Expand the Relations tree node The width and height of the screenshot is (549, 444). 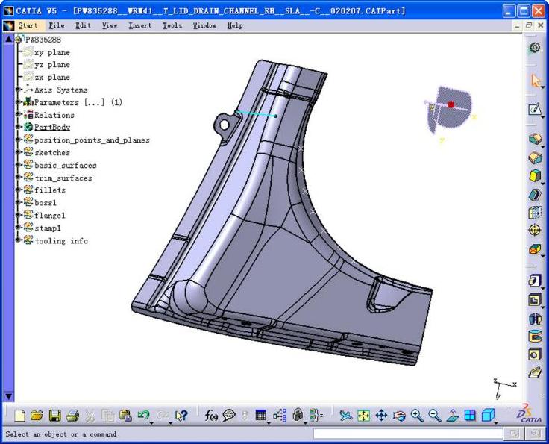[18, 115]
